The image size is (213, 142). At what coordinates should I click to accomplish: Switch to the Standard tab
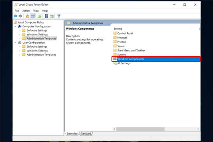coord(86,133)
